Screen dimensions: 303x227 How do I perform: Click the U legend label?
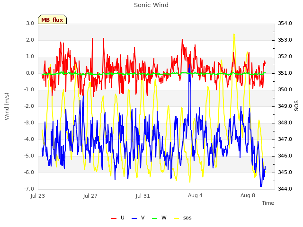pyautogui.click(x=123, y=218)
